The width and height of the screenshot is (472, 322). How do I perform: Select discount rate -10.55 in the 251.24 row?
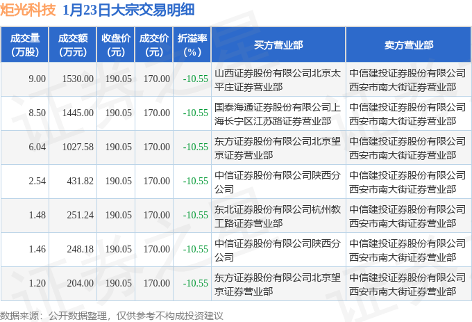[x=196, y=216]
